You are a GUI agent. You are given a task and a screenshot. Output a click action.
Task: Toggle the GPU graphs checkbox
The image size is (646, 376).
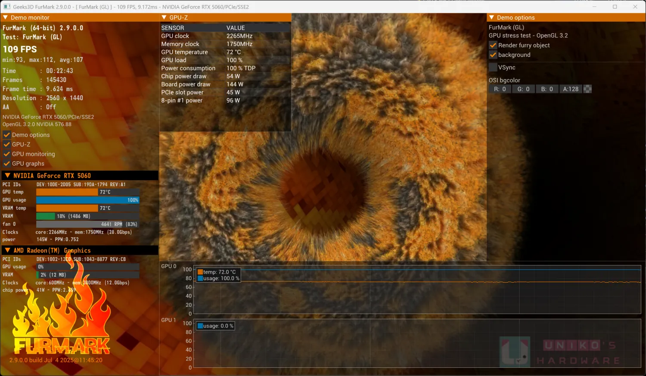tap(7, 163)
